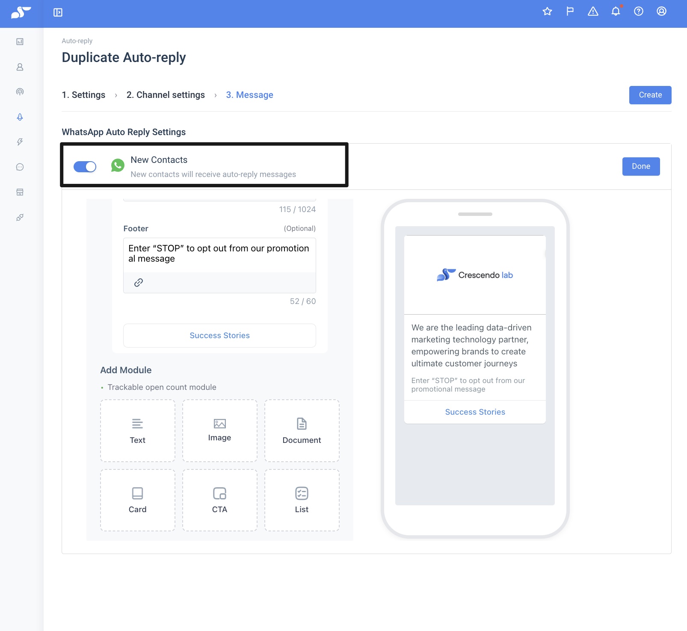Open favorites star icon in top bar
The height and width of the screenshot is (631, 687).
click(x=547, y=12)
